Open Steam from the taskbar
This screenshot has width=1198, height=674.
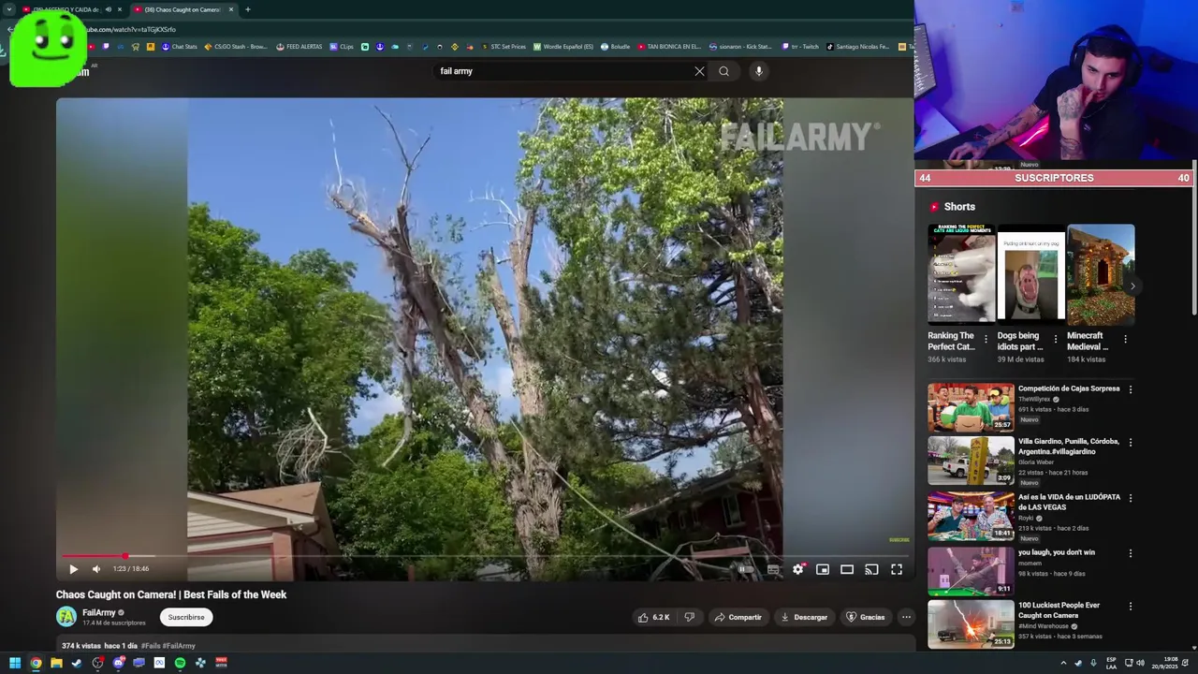[x=77, y=663]
